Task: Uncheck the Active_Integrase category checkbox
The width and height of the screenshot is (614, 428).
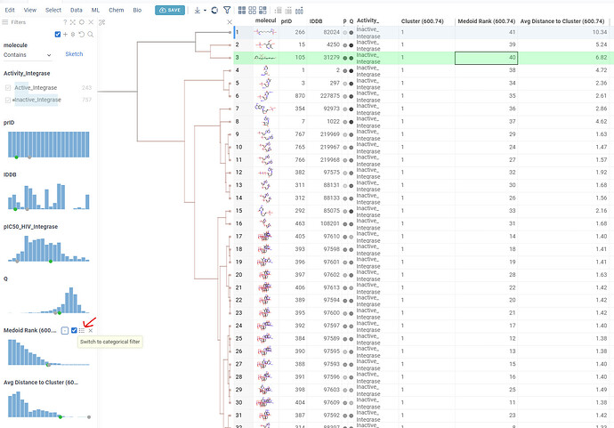Action: (8, 88)
